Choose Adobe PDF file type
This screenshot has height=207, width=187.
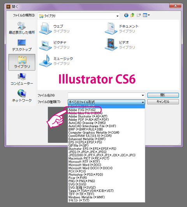(x=106, y=119)
